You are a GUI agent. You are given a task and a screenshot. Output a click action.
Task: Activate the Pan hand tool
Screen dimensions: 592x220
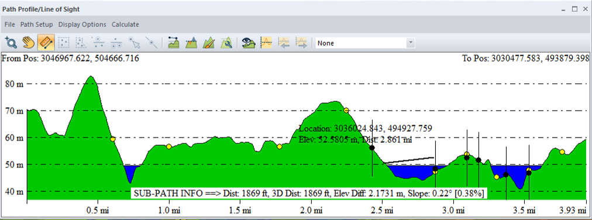click(28, 43)
